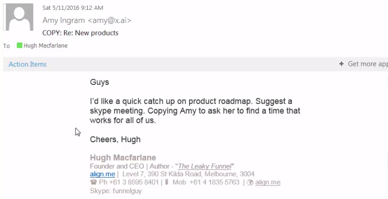Image resolution: width=388 pixels, height=199 pixels.
Task: Click the Mob +61 4 1835 5763 number
Action: click(206, 182)
